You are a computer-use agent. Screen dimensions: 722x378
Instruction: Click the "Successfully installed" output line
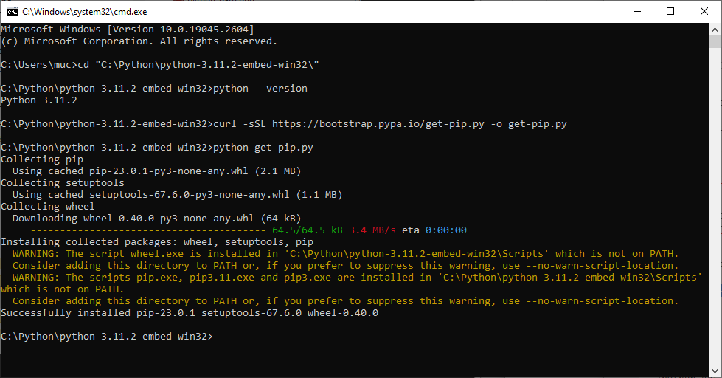point(189,312)
